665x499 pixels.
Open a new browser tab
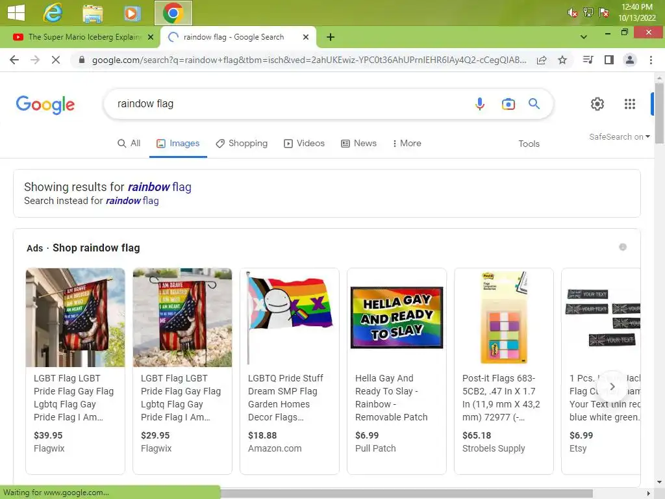[x=331, y=37]
